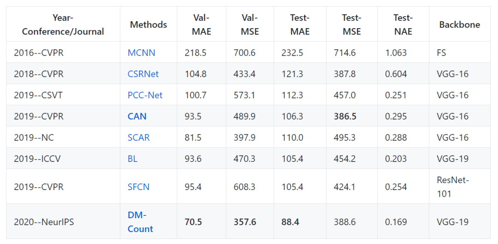Click the Test-MAE column header

click(x=300, y=24)
